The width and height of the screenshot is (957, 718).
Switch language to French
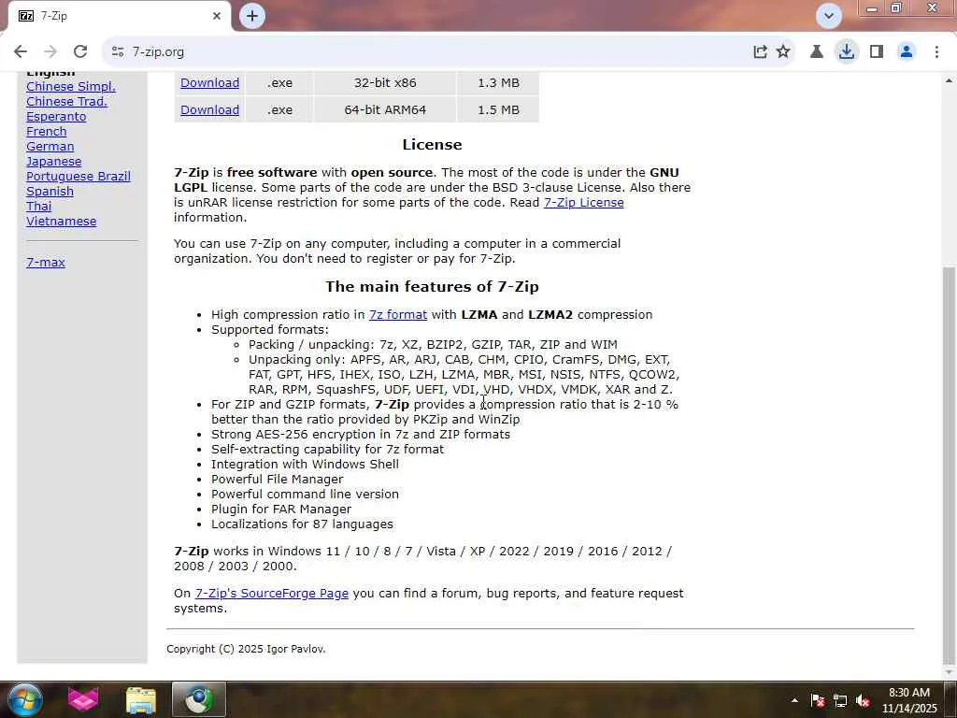(x=47, y=131)
